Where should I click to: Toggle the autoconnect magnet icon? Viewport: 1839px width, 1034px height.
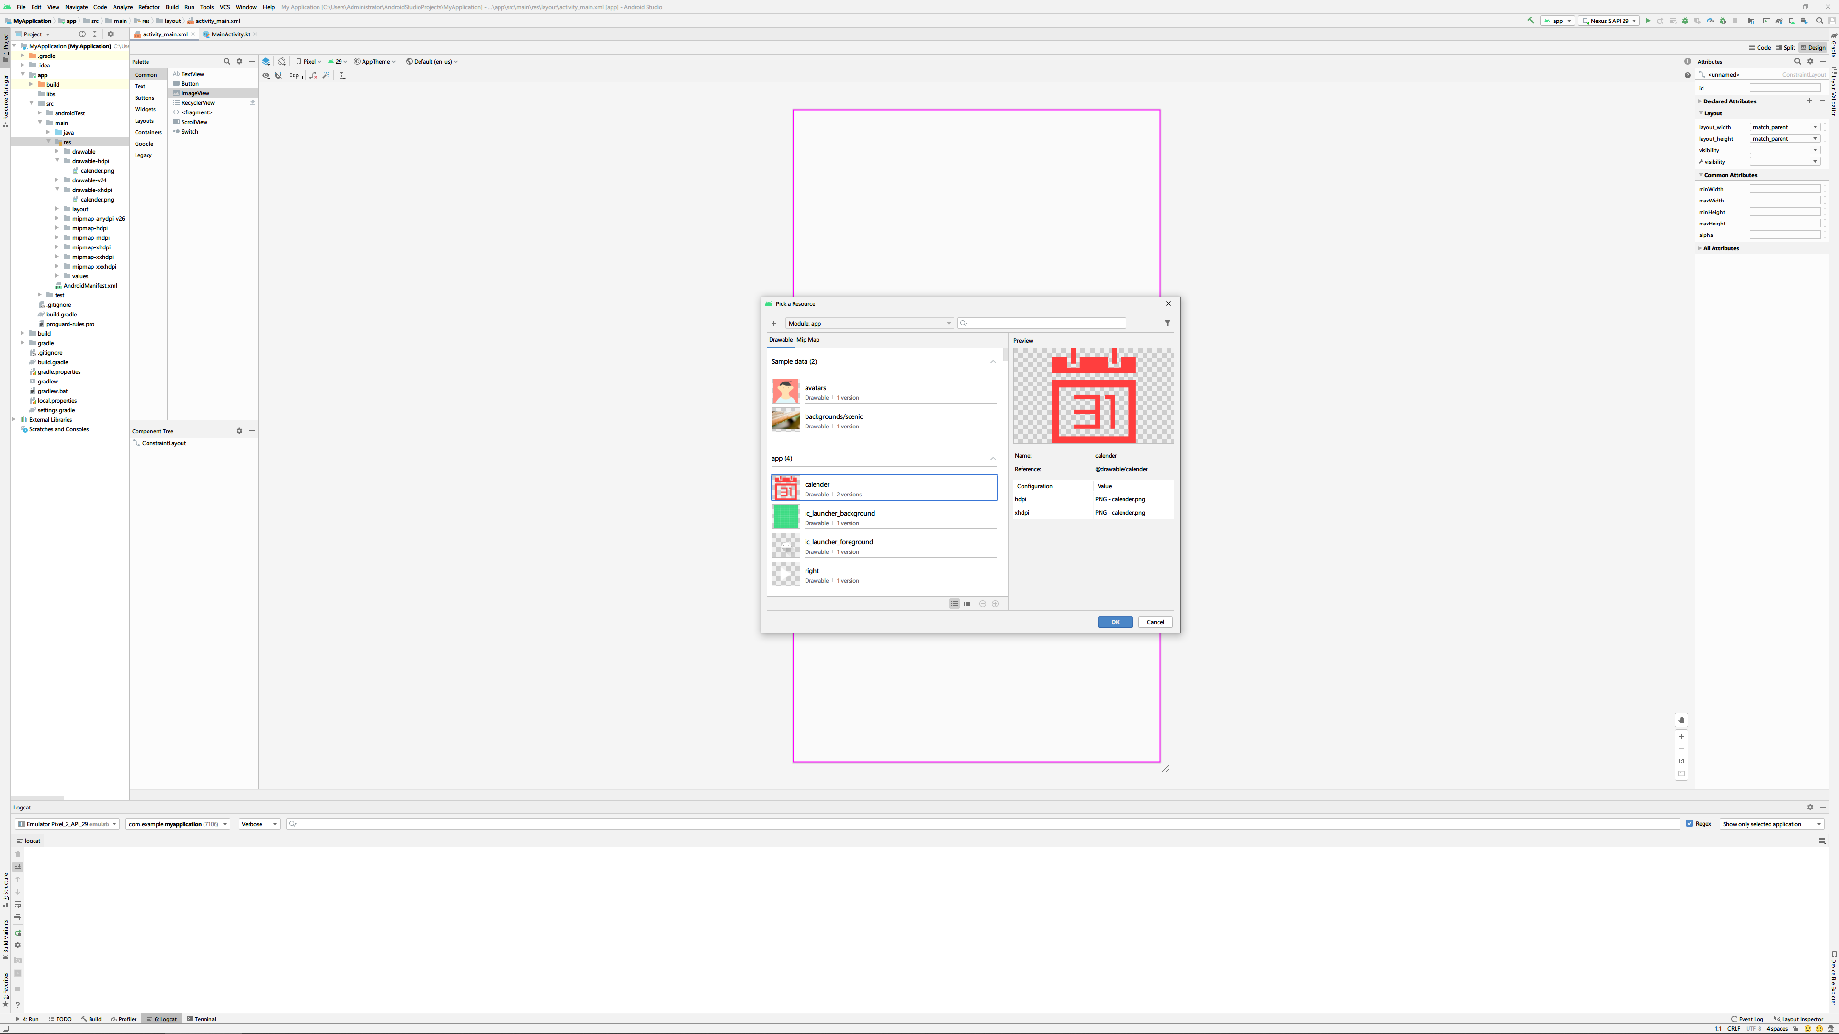pos(278,75)
